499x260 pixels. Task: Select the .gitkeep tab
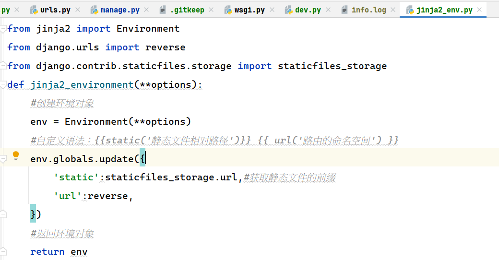point(187,10)
